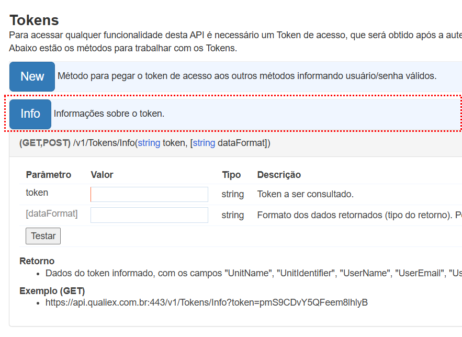This screenshot has width=462, height=337.
Task: Click the Parâmetro column header
Action: tap(48, 175)
